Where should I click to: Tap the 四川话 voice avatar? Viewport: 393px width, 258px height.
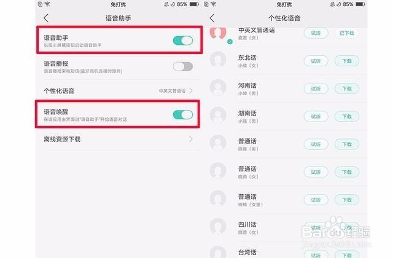pyautogui.click(x=218, y=227)
